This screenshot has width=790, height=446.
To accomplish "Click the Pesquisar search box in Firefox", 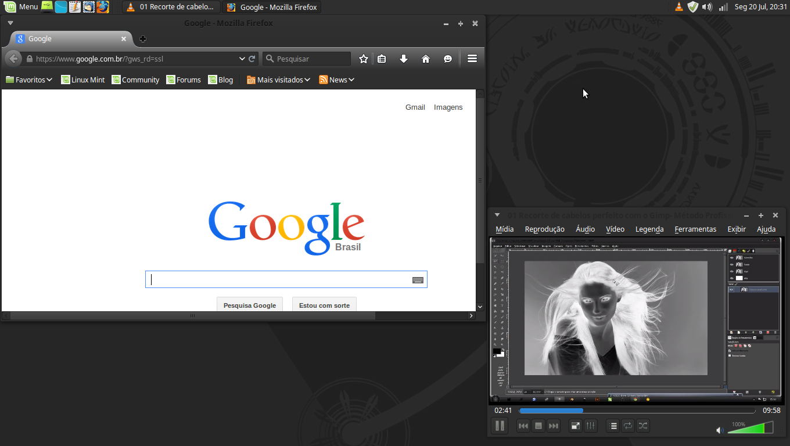I will point(307,59).
